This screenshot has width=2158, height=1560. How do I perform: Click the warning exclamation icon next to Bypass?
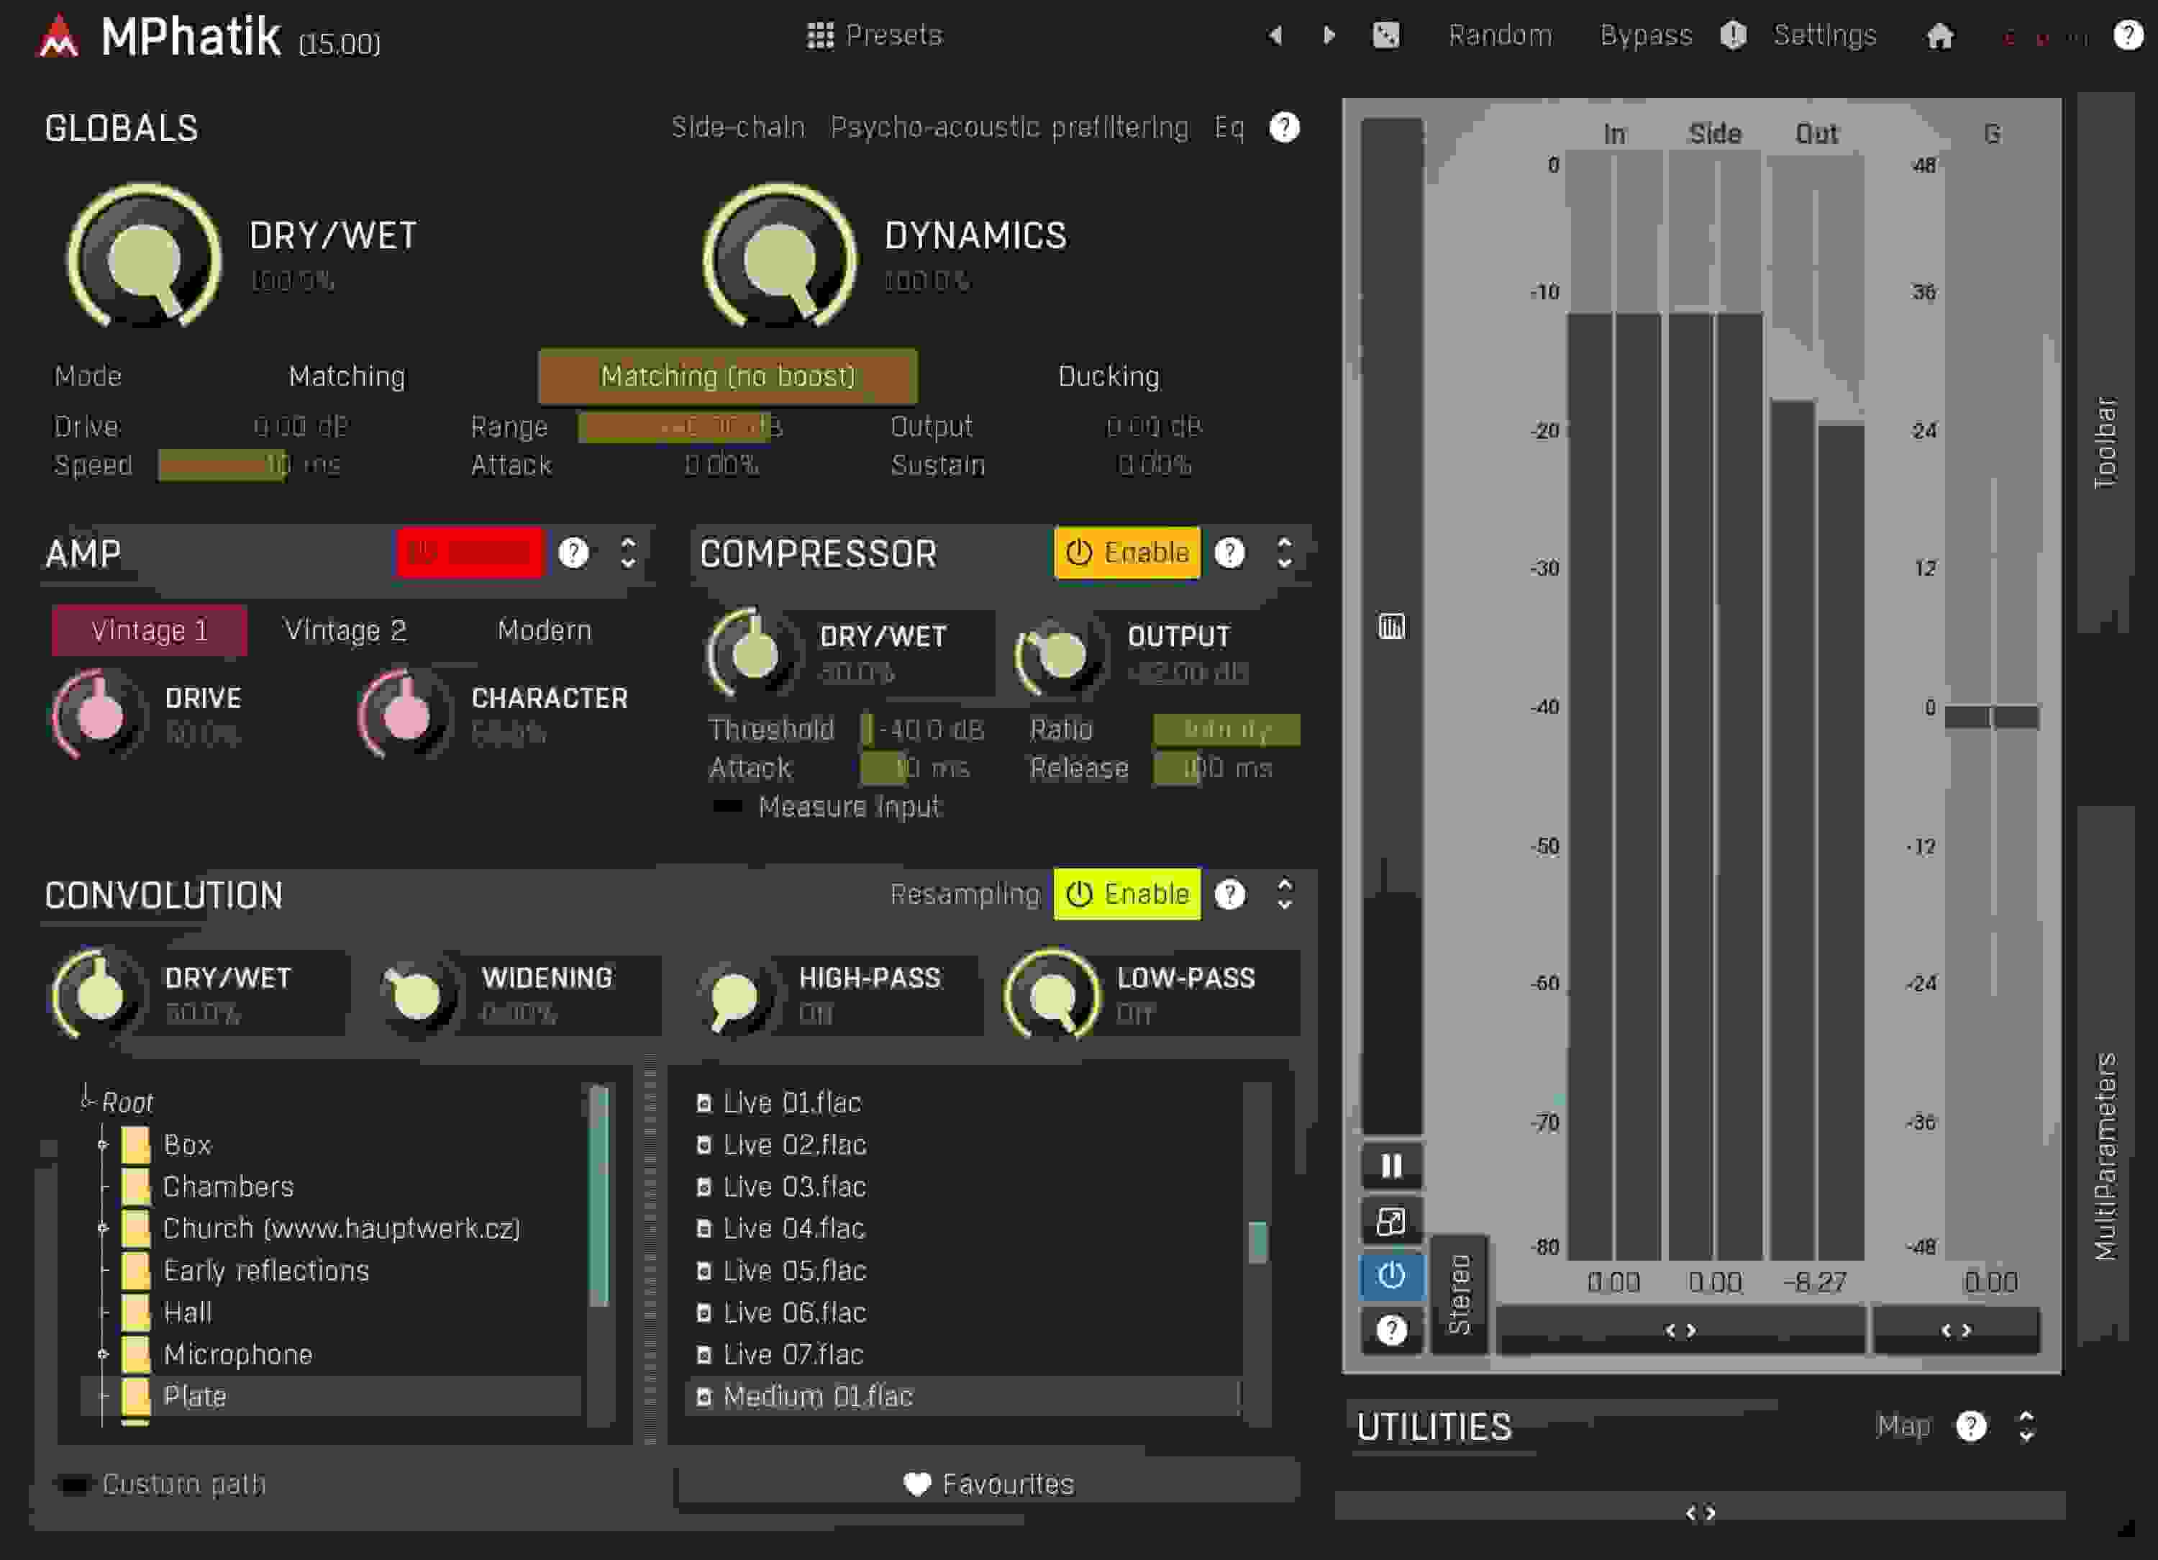pos(1733,35)
